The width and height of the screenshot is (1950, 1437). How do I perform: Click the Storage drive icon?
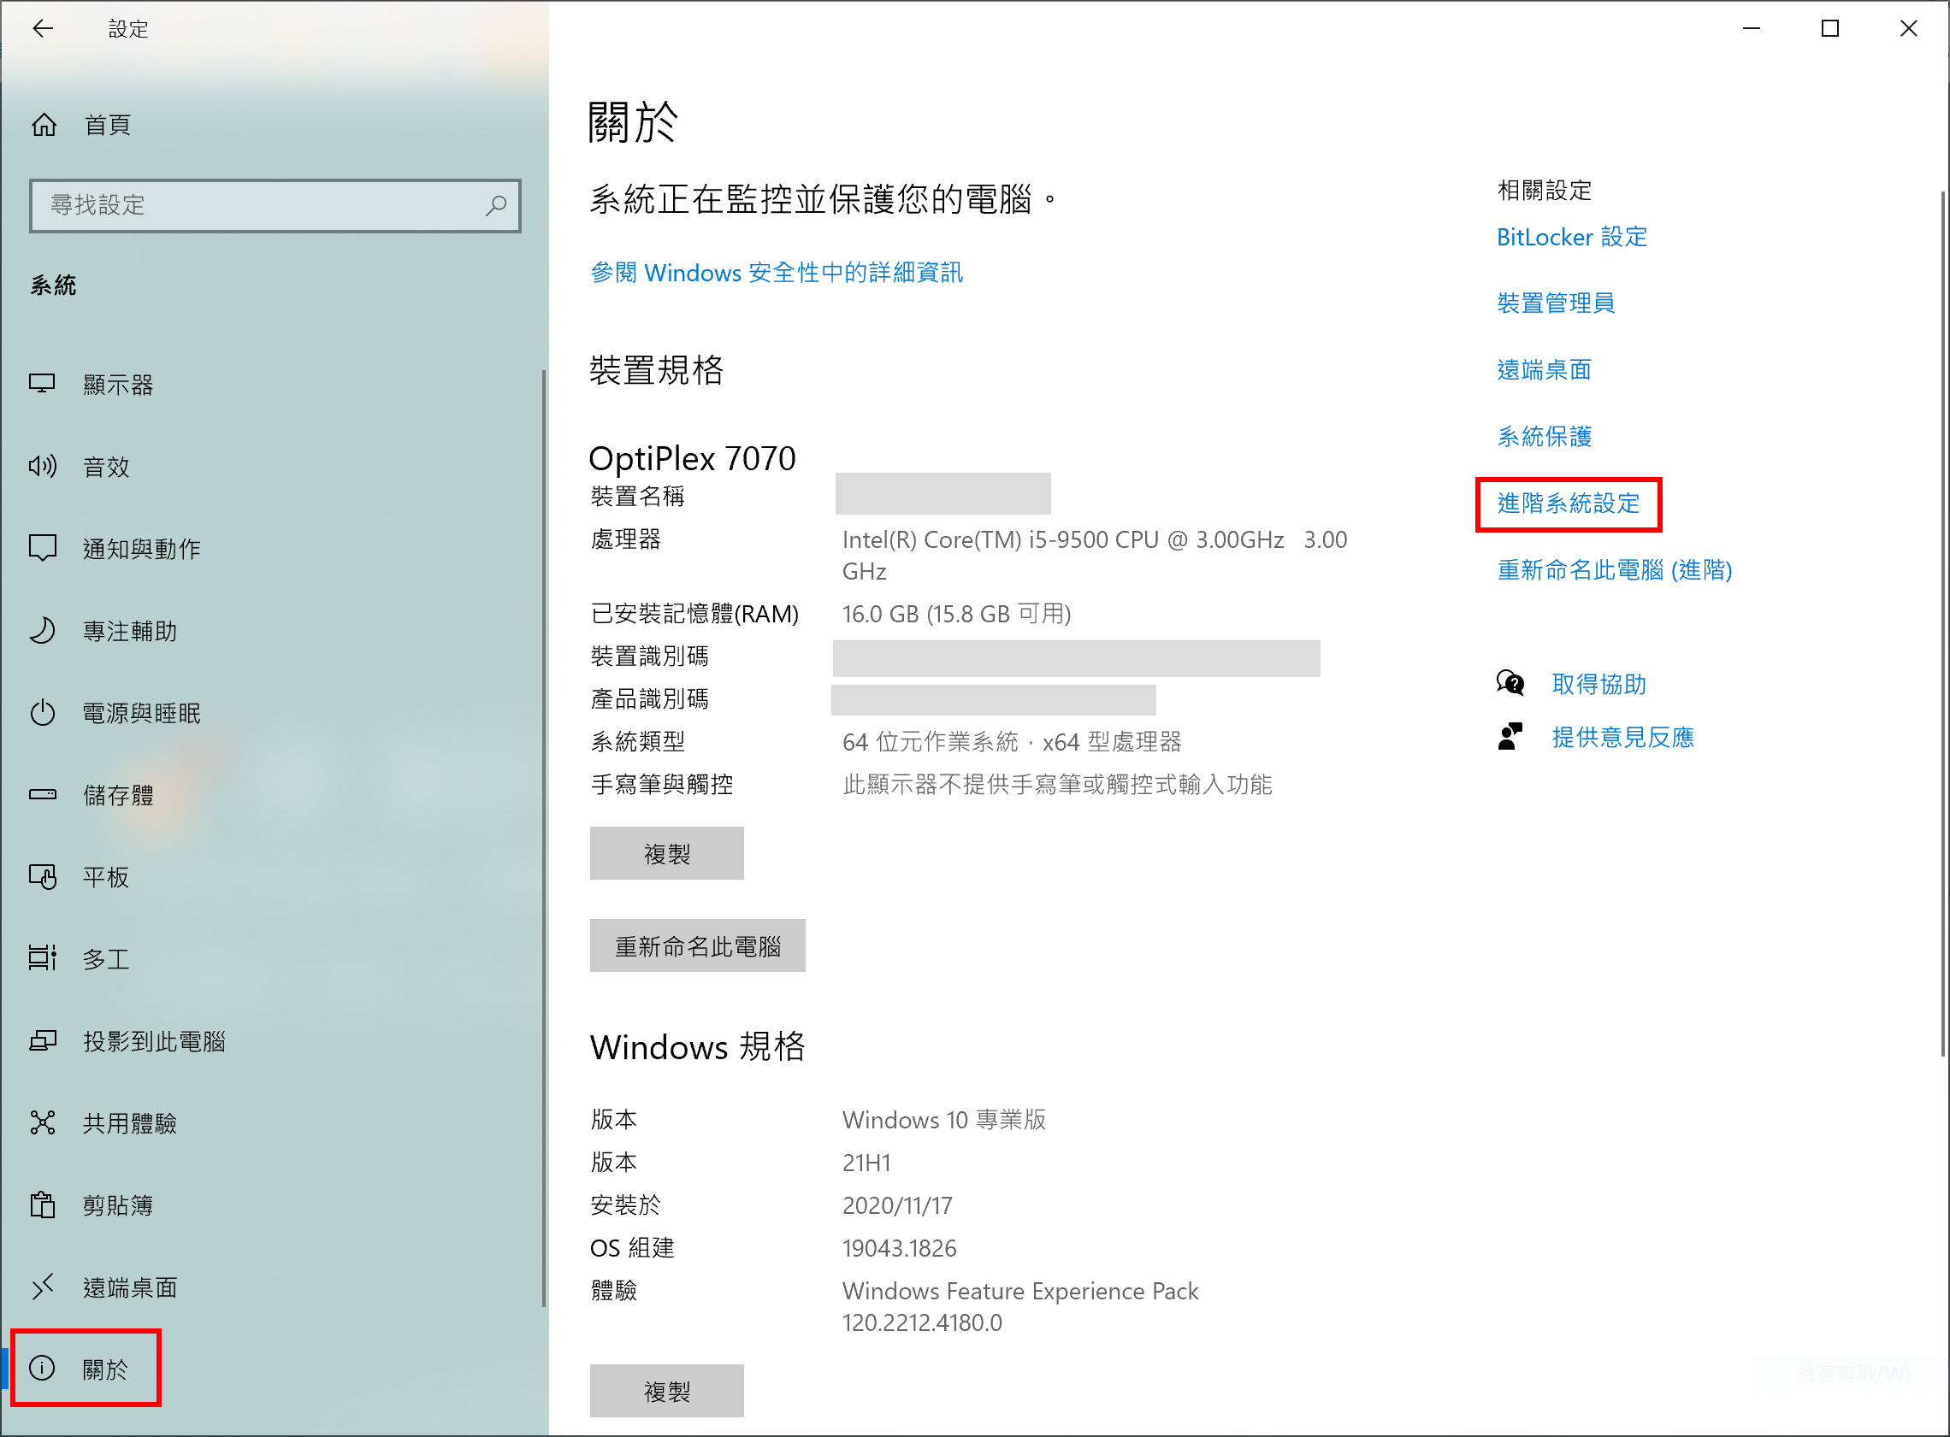click(x=42, y=794)
